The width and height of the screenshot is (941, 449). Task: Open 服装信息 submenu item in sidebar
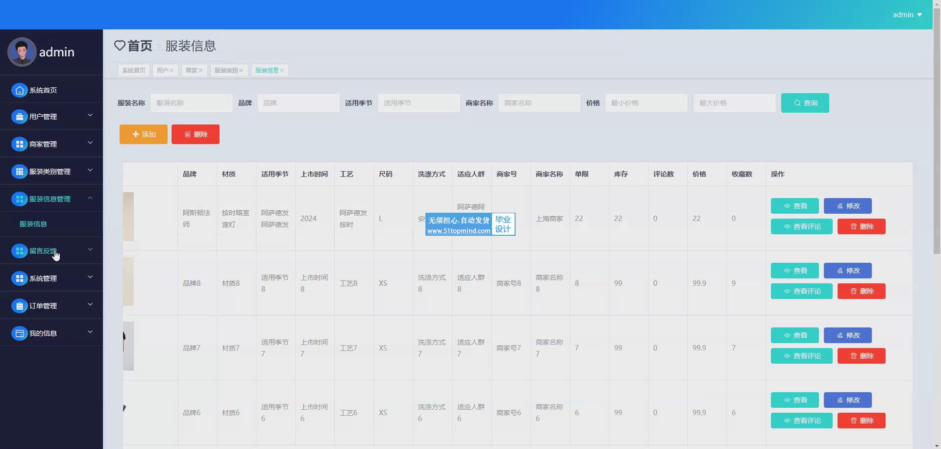33,224
